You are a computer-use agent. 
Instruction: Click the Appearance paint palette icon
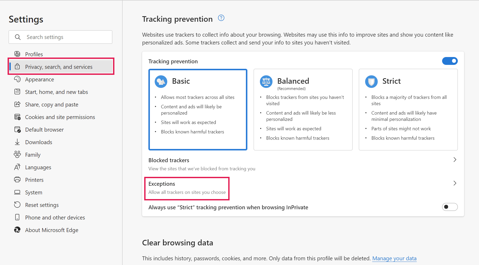[17, 79]
